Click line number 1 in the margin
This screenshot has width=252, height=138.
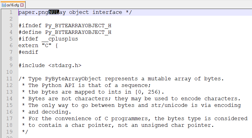click(11, 12)
